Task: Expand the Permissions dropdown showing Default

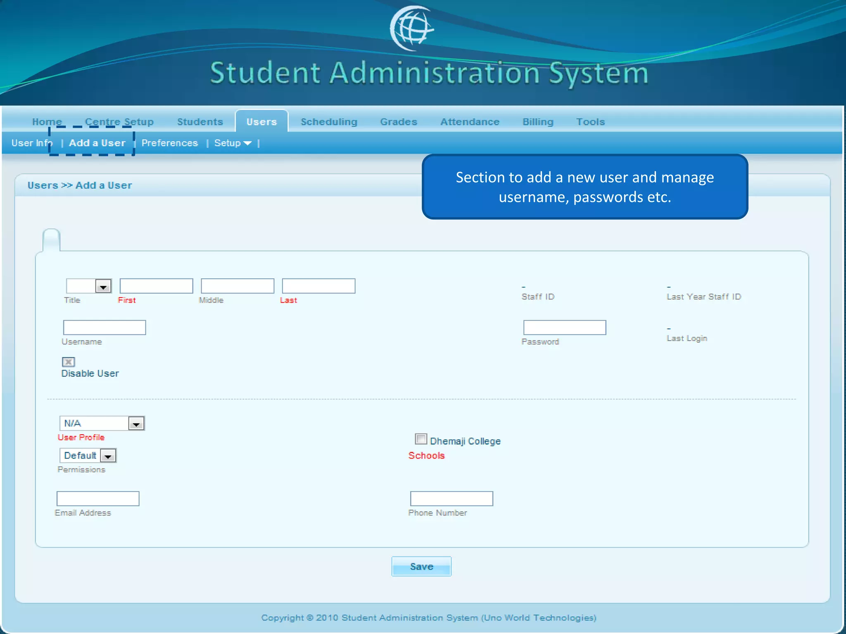Action: pos(88,455)
